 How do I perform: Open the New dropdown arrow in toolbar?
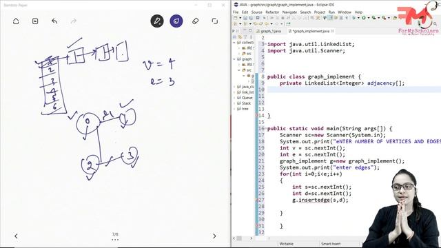point(240,18)
